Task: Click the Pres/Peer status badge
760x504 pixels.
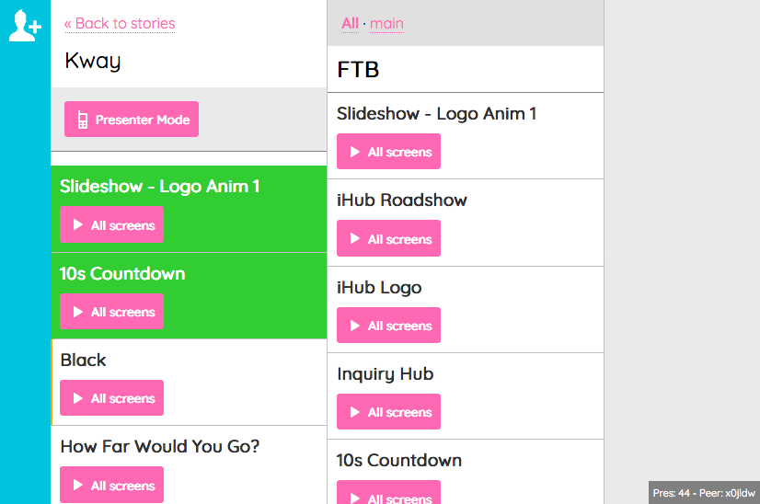Action: (704, 493)
